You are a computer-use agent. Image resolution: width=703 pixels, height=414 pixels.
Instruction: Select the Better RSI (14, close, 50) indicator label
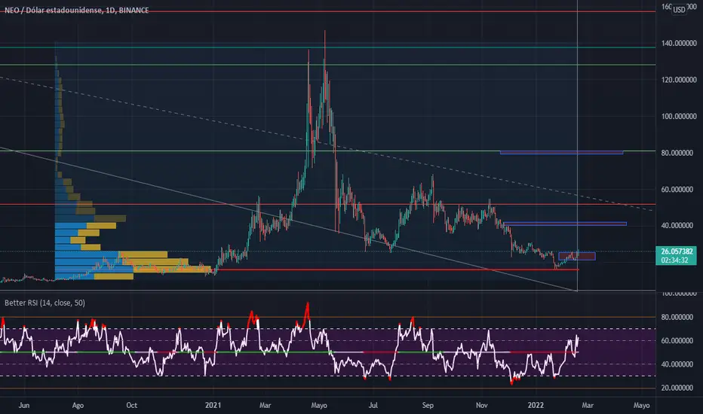pos(45,303)
